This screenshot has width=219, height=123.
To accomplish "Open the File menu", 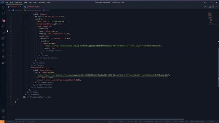I will pyautogui.click(x=7, y=2).
